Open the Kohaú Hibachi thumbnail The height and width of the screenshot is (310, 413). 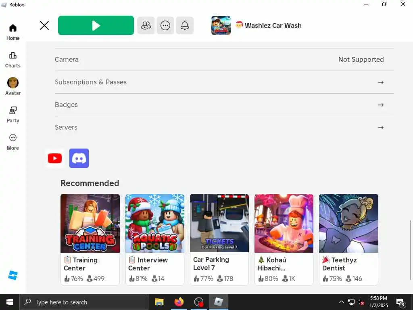[x=284, y=223]
